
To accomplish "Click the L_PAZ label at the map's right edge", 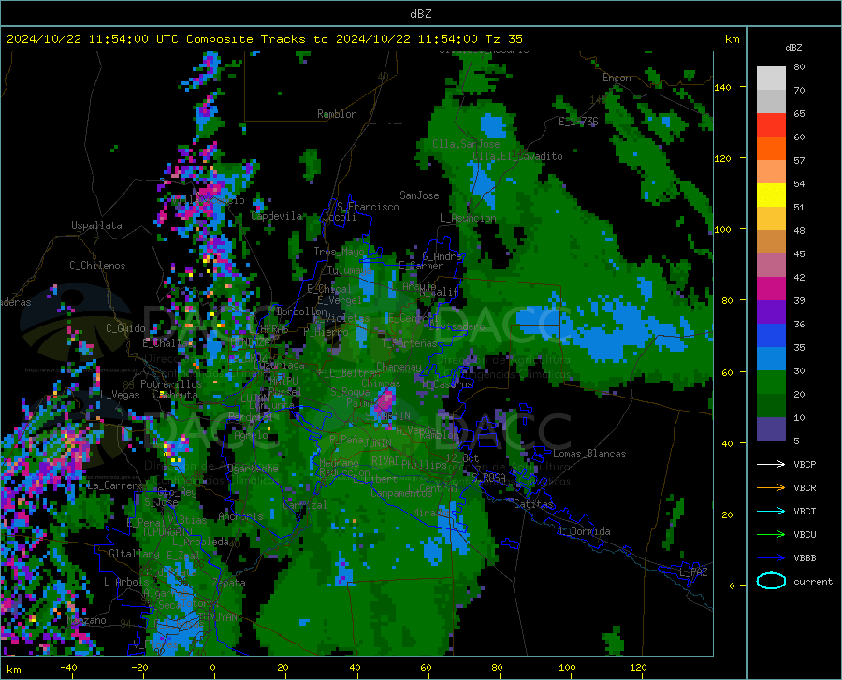I will 693,572.
